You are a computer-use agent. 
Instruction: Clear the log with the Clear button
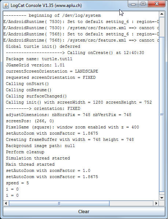[84, 212]
